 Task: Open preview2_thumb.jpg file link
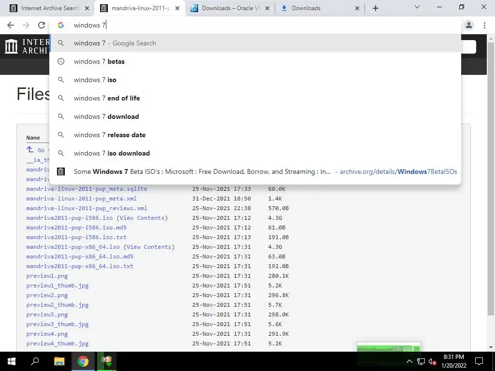click(58, 305)
